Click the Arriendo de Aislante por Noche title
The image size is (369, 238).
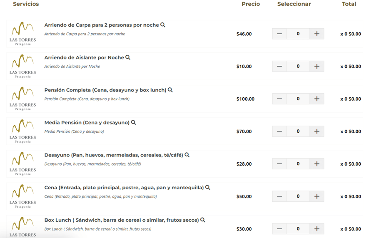[x=84, y=58]
